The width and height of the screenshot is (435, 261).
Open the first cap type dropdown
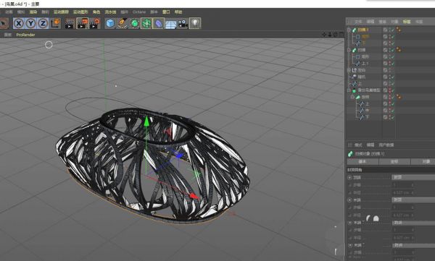pyautogui.click(x=413, y=177)
